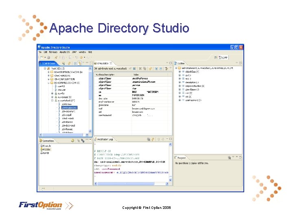293x219 pixels.
Task: Click the Value column header
Action: point(149,75)
